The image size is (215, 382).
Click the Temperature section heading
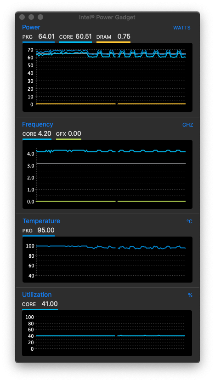[41, 221]
